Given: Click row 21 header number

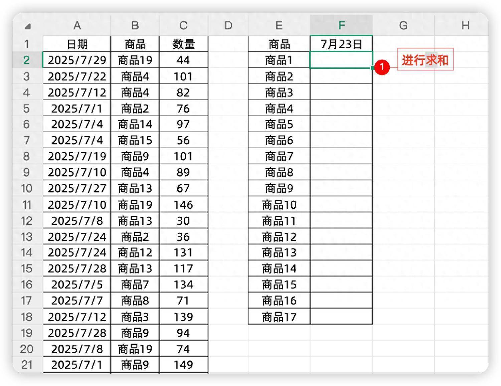Looking at the screenshot, I should (x=27, y=365).
